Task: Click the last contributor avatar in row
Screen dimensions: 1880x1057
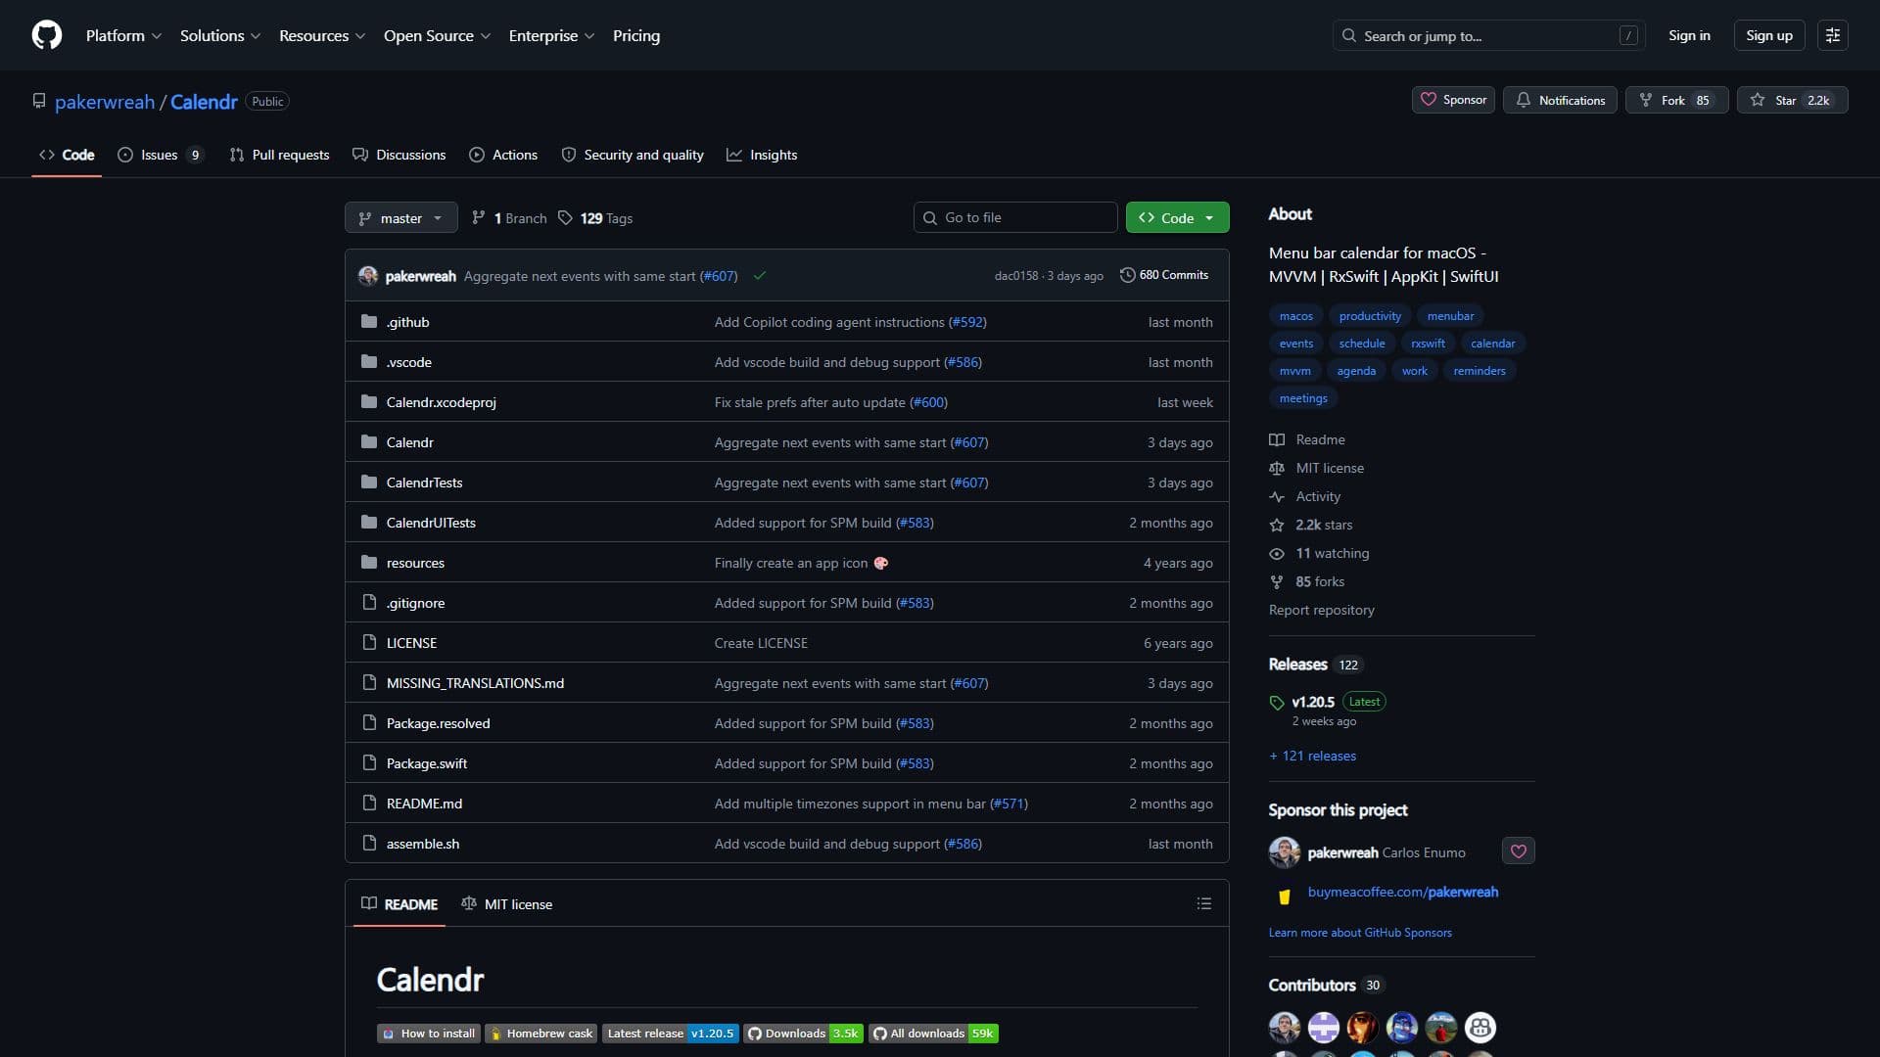Action: (1480, 1028)
